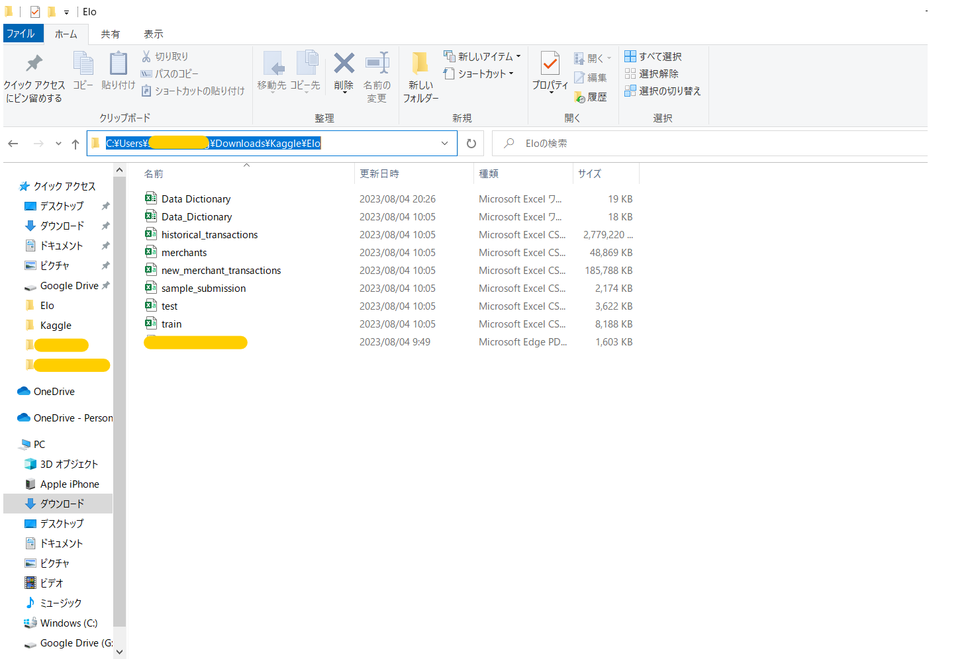Select the sample_submission file
This screenshot has height=667, width=972.
tap(203, 289)
